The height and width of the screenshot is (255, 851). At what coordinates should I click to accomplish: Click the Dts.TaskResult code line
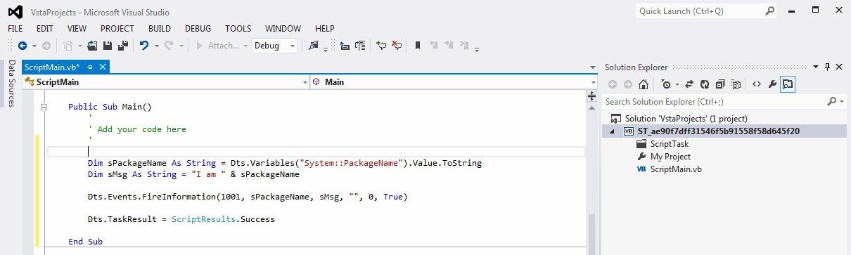click(181, 219)
